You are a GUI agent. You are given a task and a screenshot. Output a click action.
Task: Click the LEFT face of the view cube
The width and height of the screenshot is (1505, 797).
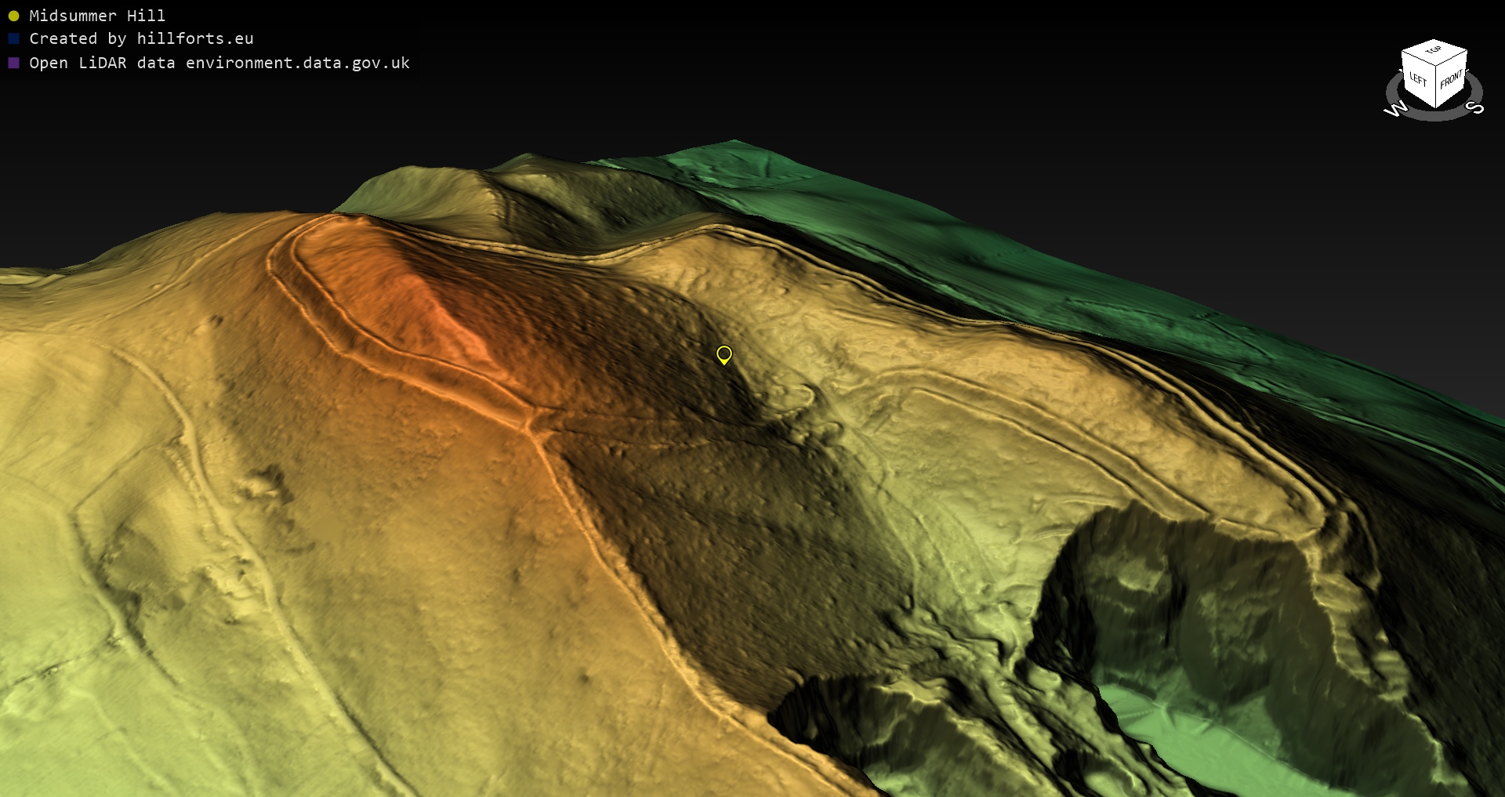1417,79
